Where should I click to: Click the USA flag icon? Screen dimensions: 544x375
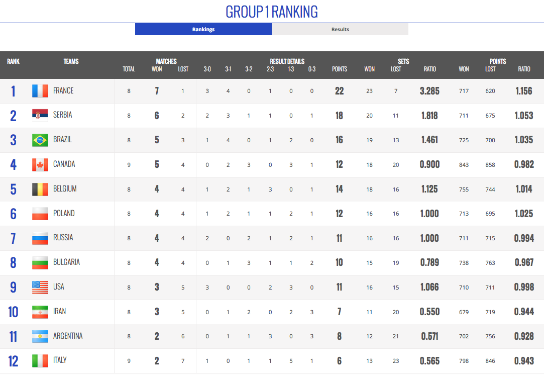pyautogui.click(x=40, y=288)
